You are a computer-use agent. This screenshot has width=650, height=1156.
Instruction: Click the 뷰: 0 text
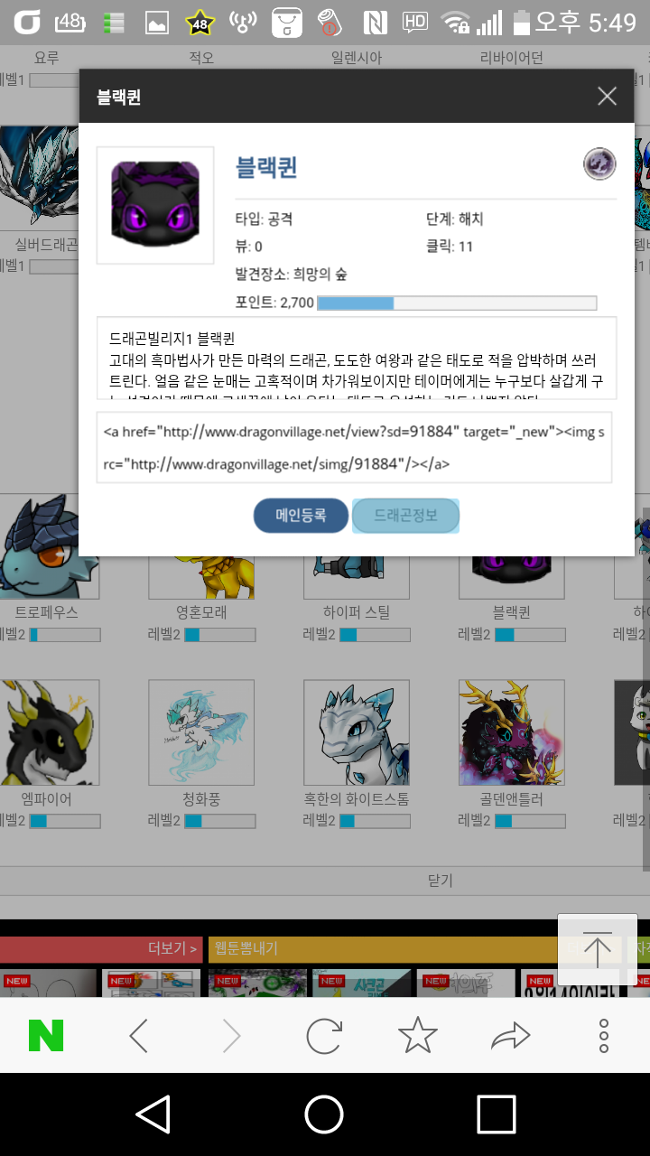pyautogui.click(x=248, y=247)
